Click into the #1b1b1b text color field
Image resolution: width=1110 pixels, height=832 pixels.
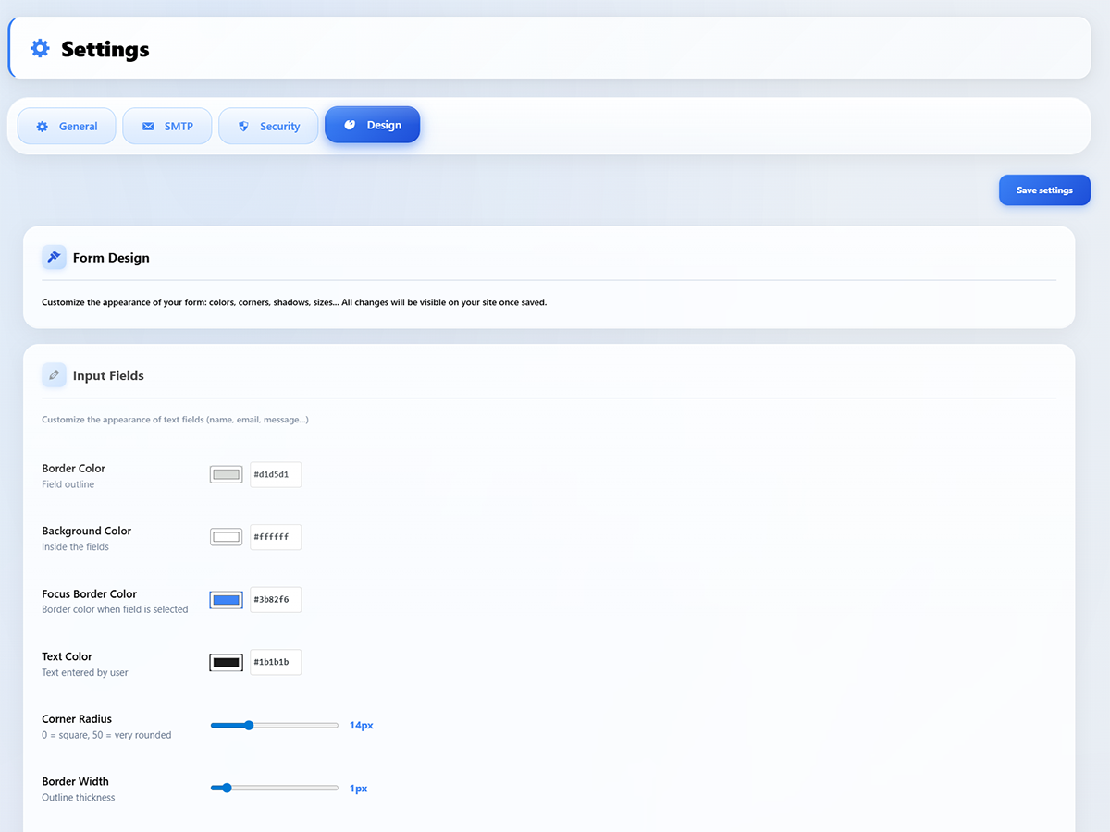tap(276, 663)
